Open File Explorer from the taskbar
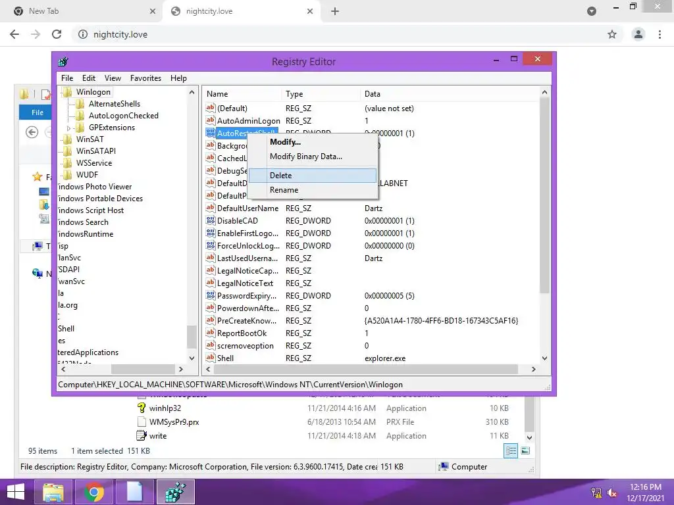This screenshot has height=505, width=674. 53,492
